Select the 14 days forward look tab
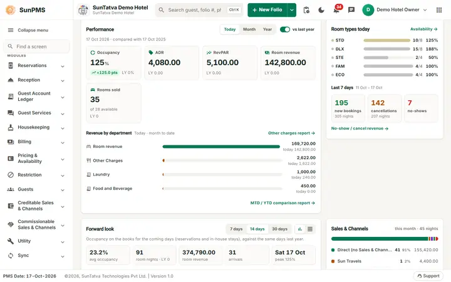This screenshot has height=282, width=451. [257, 229]
